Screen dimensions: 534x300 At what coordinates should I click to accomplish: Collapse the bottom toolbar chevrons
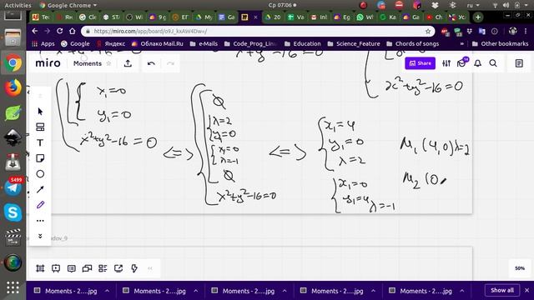click(x=150, y=268)
